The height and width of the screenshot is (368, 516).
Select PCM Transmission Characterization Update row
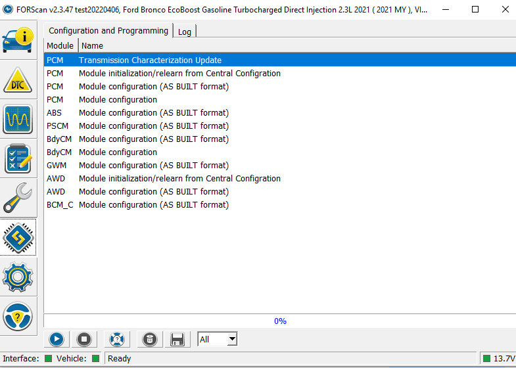click(x=280, y=60)
